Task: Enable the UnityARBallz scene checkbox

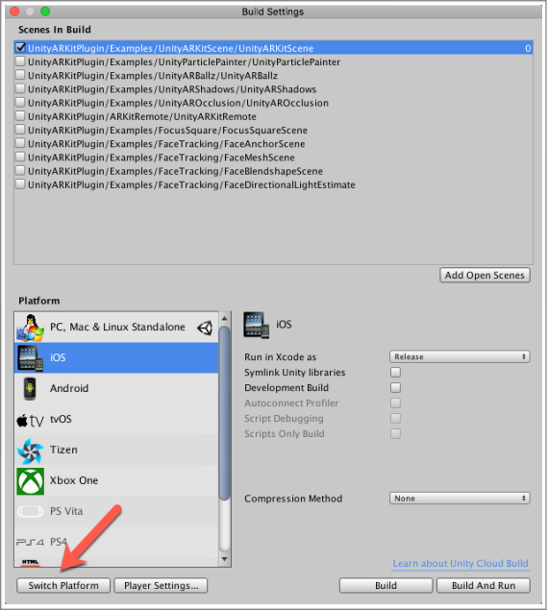Action: point(20,75)
